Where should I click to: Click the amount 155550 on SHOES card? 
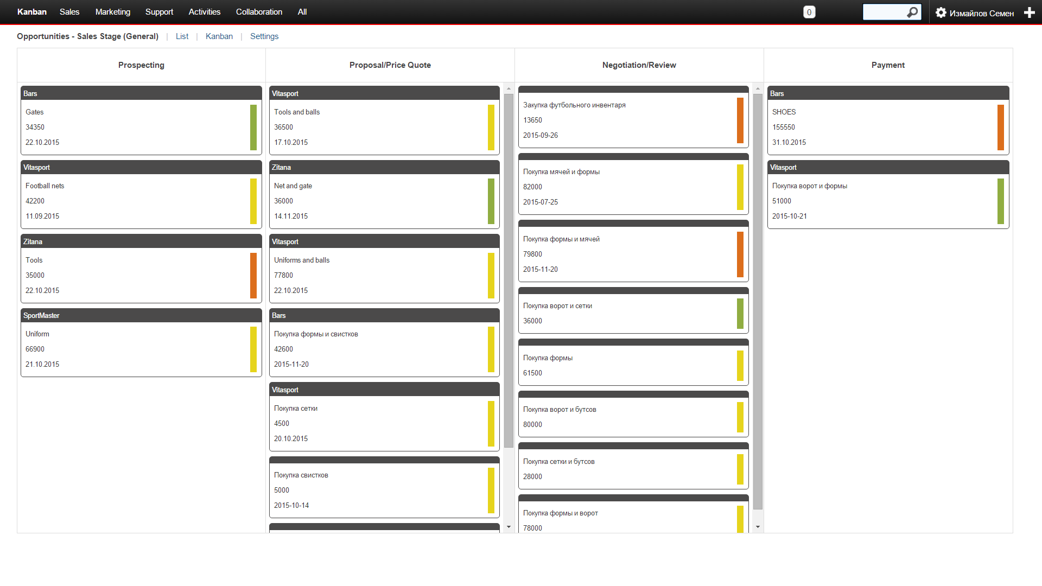783,127
